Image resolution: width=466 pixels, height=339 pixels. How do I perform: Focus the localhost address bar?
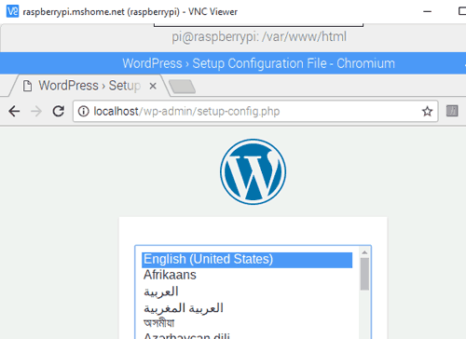[x=255, y=111]
